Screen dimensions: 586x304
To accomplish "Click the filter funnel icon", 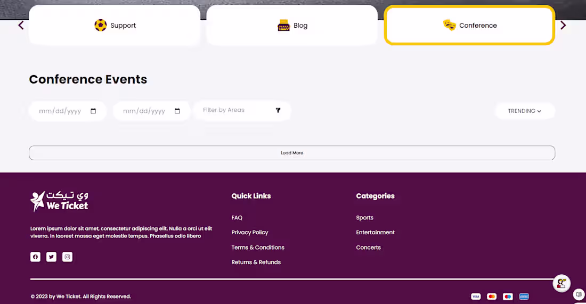I will coord(278,110).
